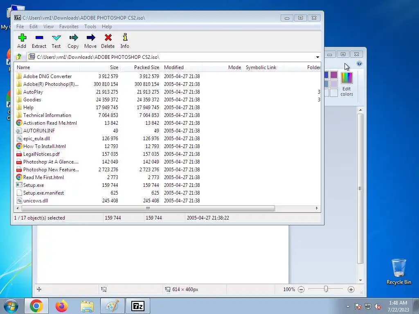Click Paint's zoom slider handle
Viewport: 419px width, 314px height.
(326, 289)
